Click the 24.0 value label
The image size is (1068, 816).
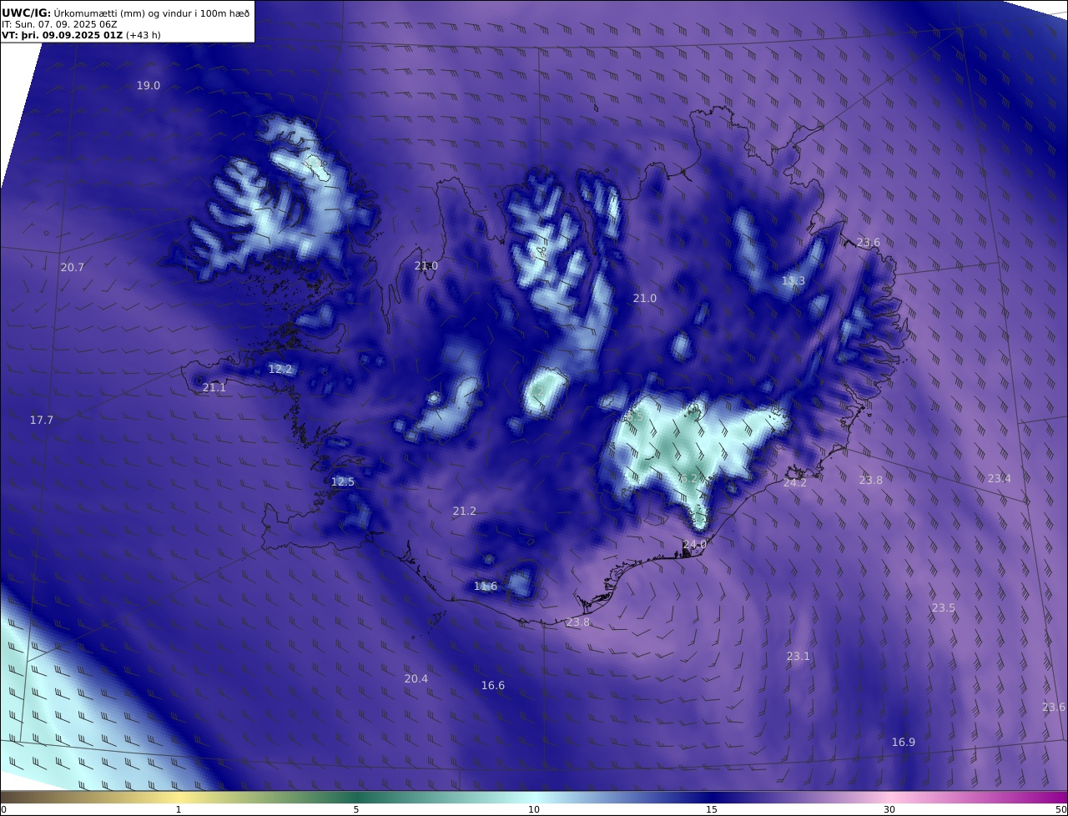(695, 545)
